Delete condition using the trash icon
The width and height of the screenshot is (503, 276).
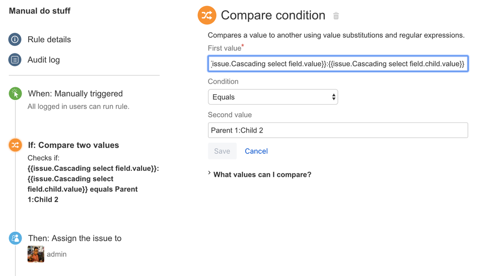click(x=336, y=16)
